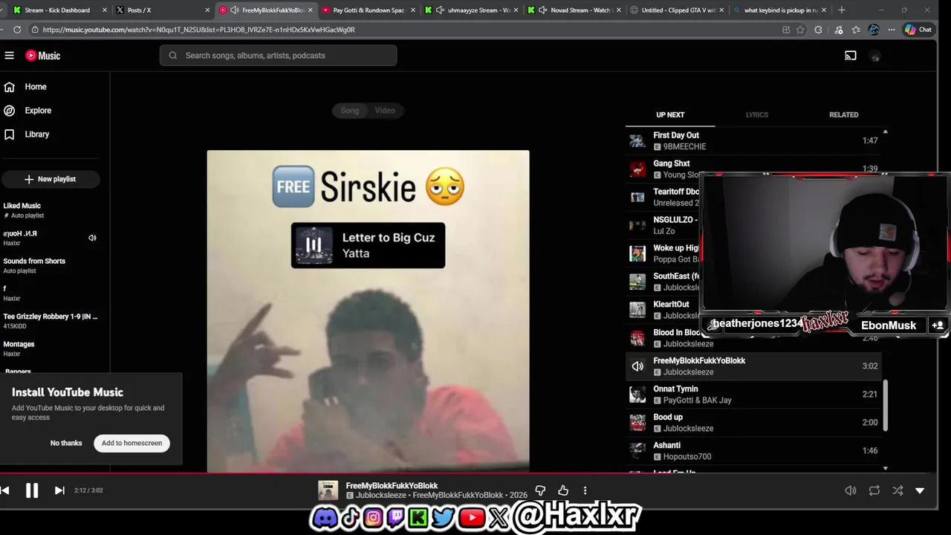Like the current song with thumbs up
Image resolution: width=951 pixels, height=535 pixels.
[x=563, y=490]
